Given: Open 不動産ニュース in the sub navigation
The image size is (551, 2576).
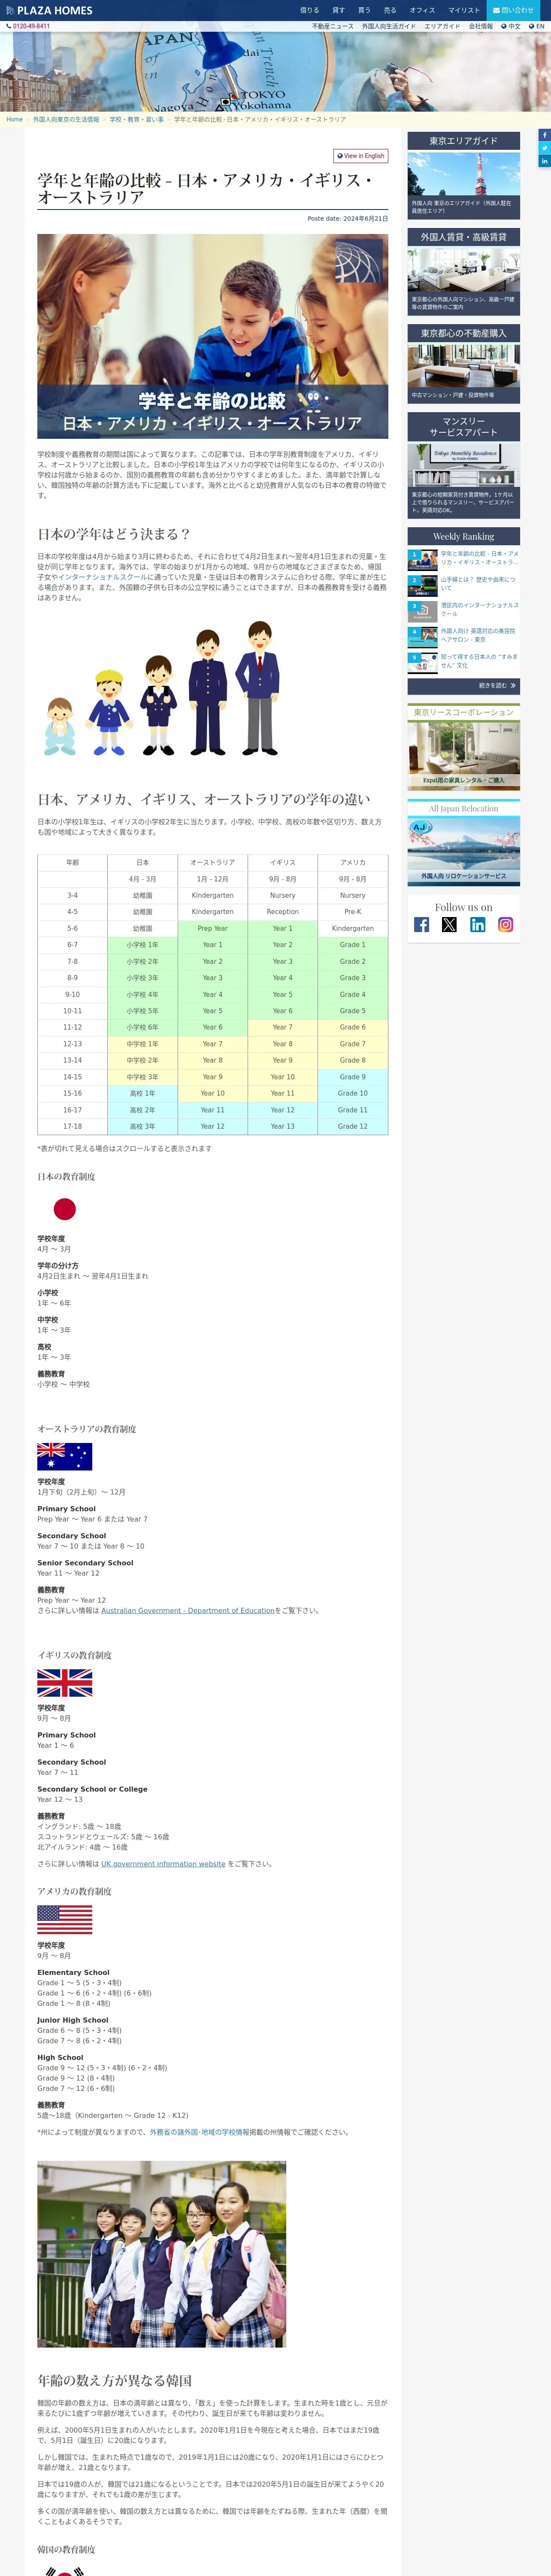Looking at the screenshot, I should tap(333, 26).
